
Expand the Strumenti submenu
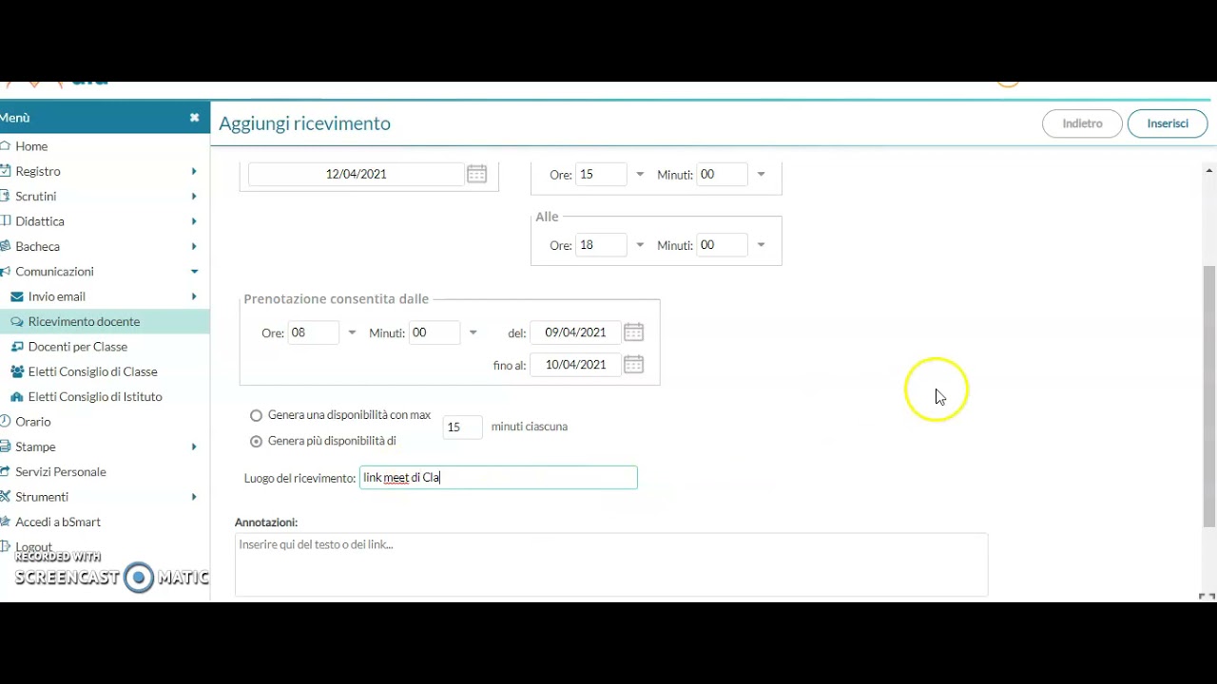[194, 497]
